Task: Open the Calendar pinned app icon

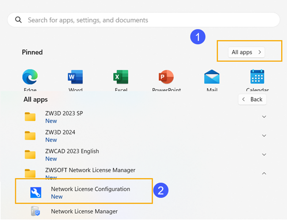Action: tap(257, 77)
